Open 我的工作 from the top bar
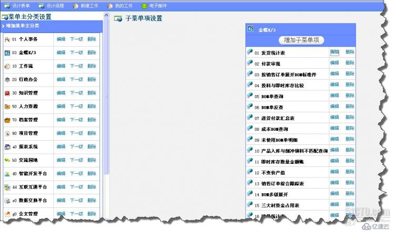The image size is (395, 231). point(120,6)
